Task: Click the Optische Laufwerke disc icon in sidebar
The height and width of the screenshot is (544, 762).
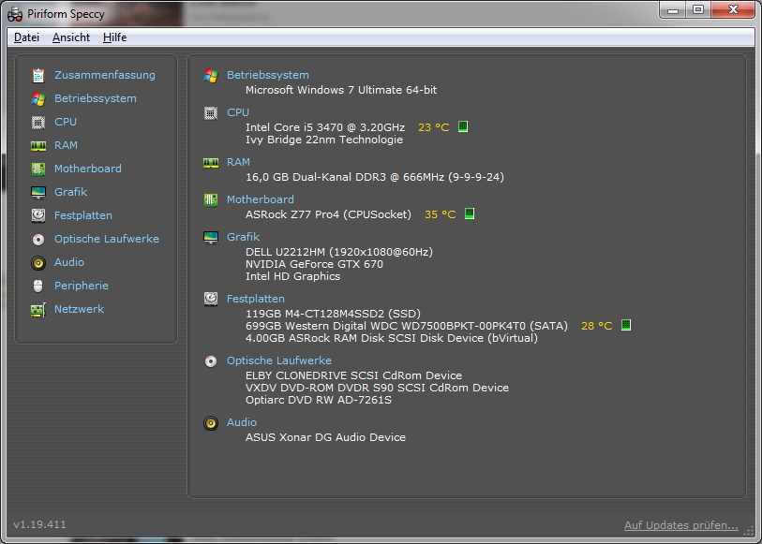Action: (38, 240)
